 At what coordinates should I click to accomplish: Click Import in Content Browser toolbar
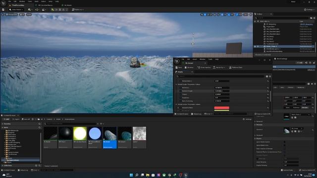click(x=16, y=119)
